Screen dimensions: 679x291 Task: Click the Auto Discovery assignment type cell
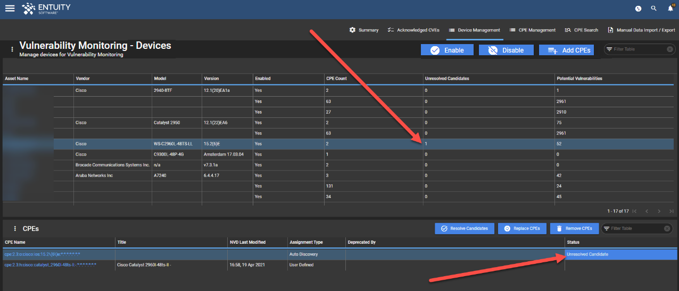[x=317, y=254]
